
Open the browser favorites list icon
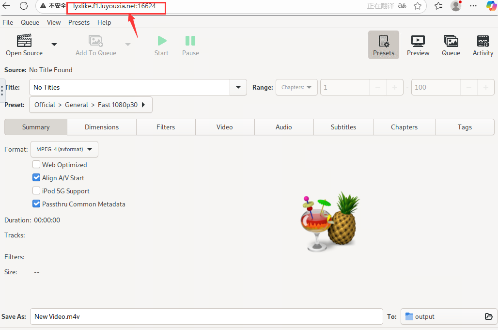438,6
